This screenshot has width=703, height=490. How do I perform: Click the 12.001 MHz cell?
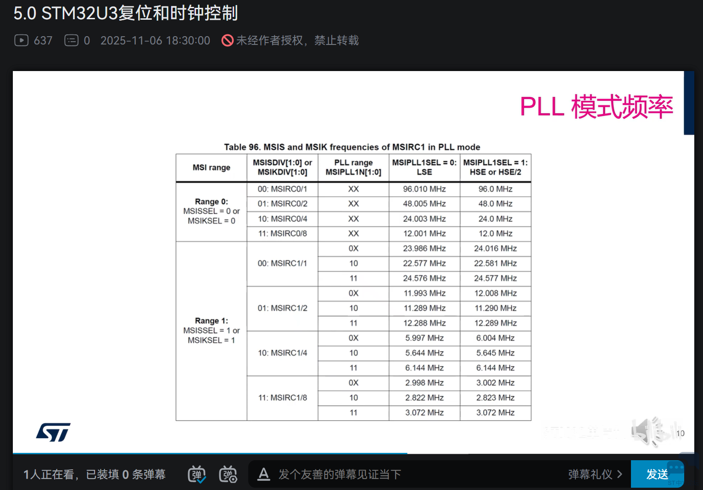[424, 234]
